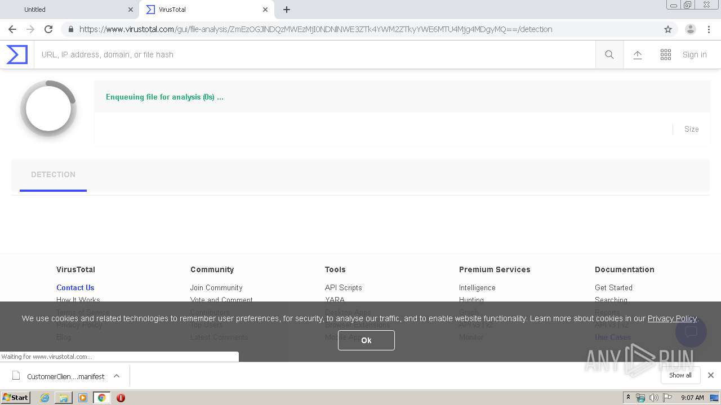
Task: Switch to the VirusTotal browser tab
Action: (x=206, y=10)
